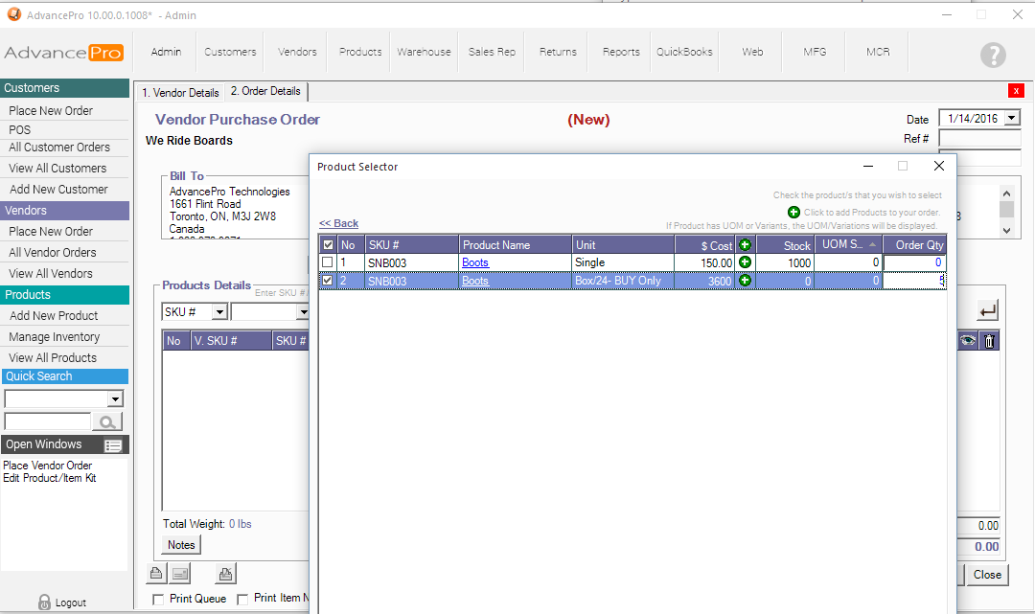Screen dimensions: 1035x614
Task: Click the green add icon for Box/24 row
Action: (745, 281)
